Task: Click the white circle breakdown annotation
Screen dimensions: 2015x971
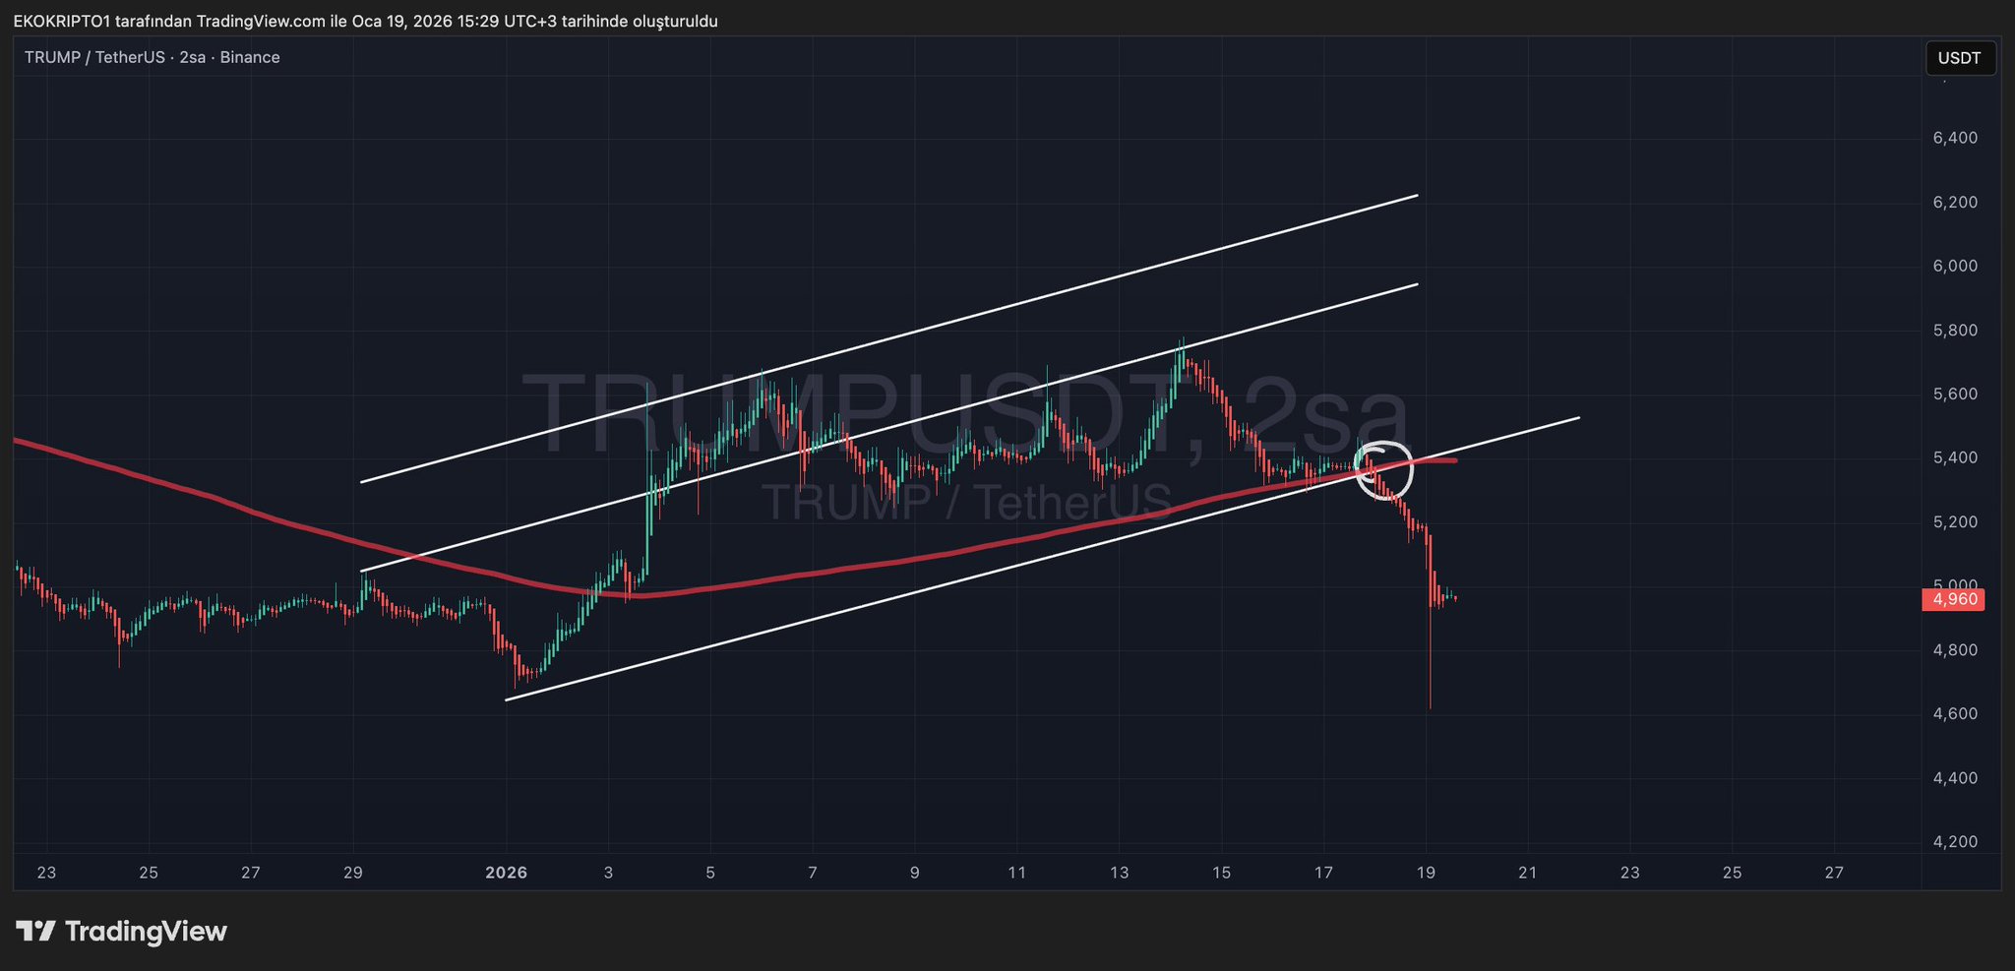Action: coord(1384,470)
